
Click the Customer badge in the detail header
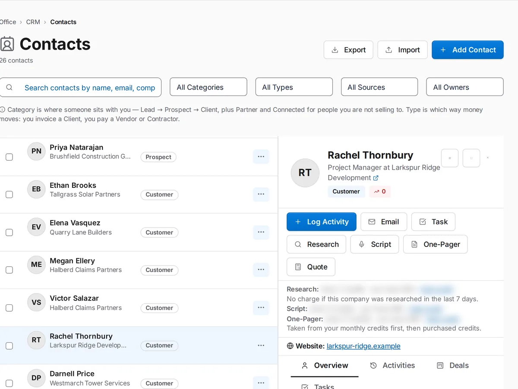click(x=346, y=191)
